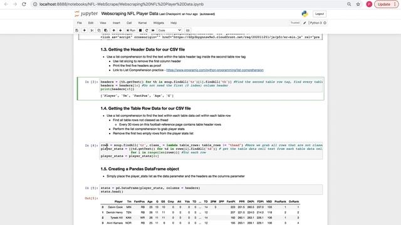Viewport: 401px width, 225px height.
Task: Go back with browser back arrow
Action: point(6,4)
